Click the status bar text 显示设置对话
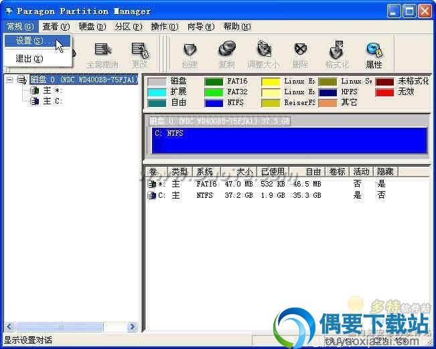Viewport: 436px width, 349px height. 28,340
